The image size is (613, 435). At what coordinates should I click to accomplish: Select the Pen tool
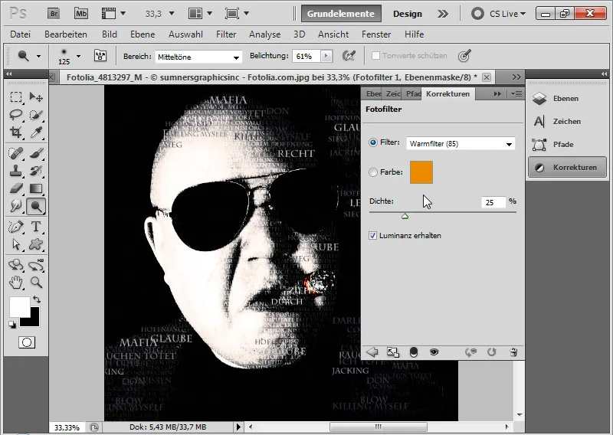click(x=16, y=227)
